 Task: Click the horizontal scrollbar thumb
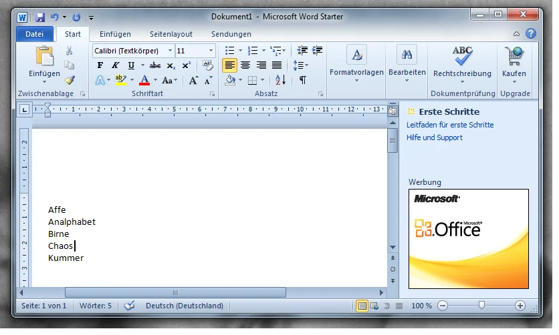175,293
